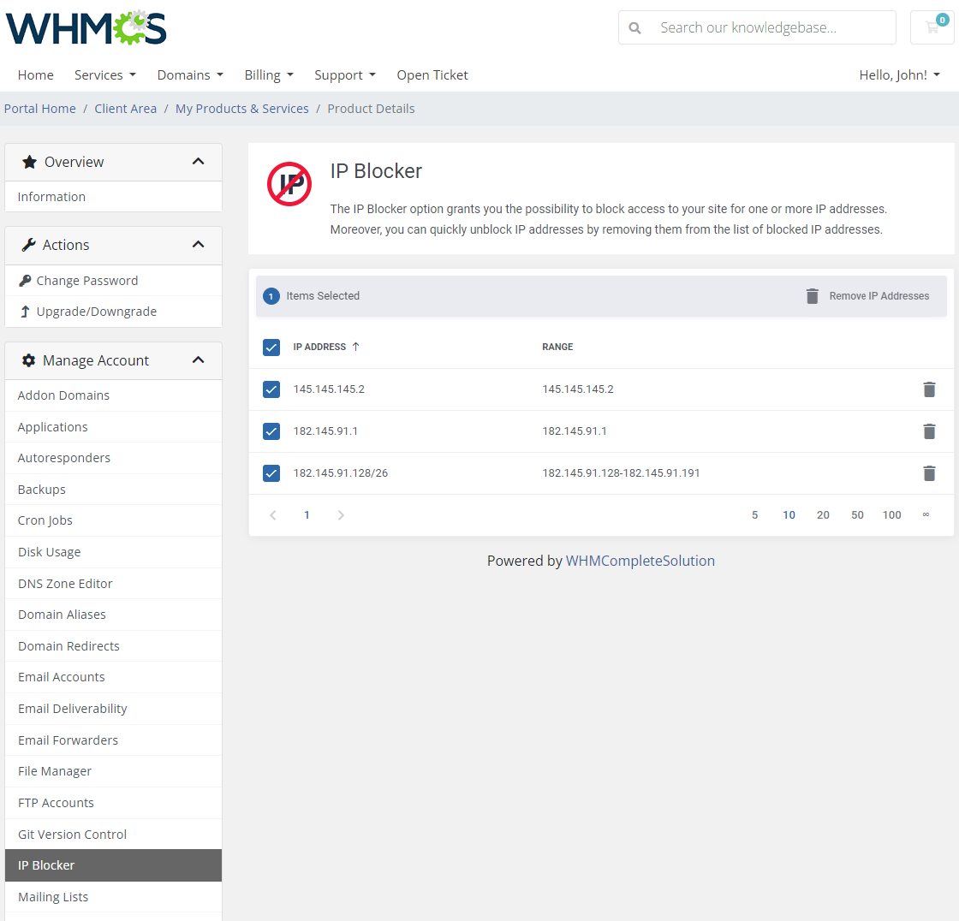Open the Domains dropdown menu
959x921 pixels.
190,75
